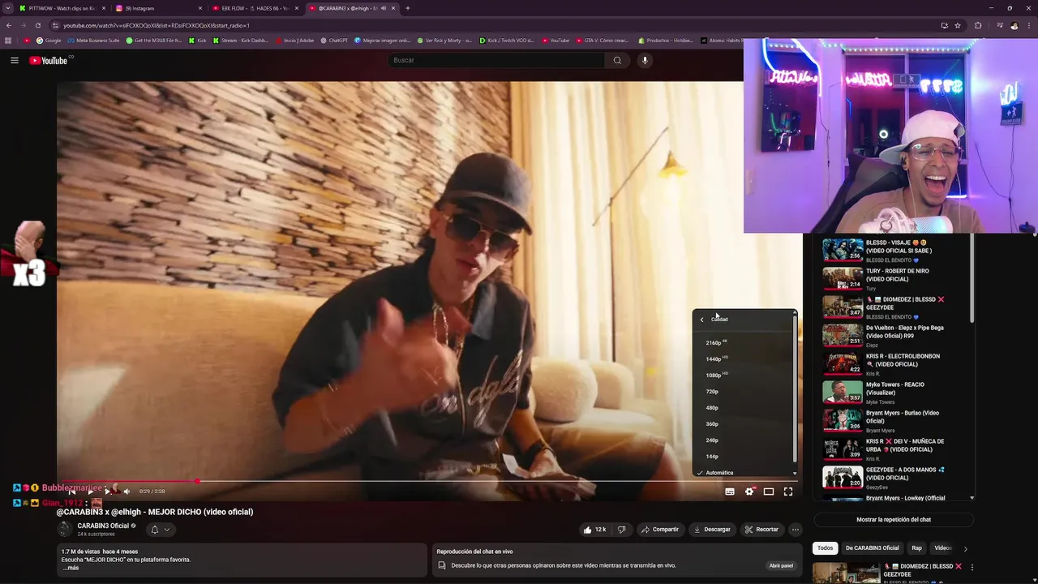Screen dimensions: 1038x584
Task: Go back in browser history
Action: (x=9, y=25)
